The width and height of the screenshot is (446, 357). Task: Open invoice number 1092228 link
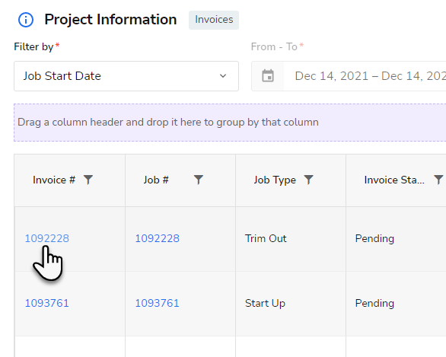coord(47,238)
